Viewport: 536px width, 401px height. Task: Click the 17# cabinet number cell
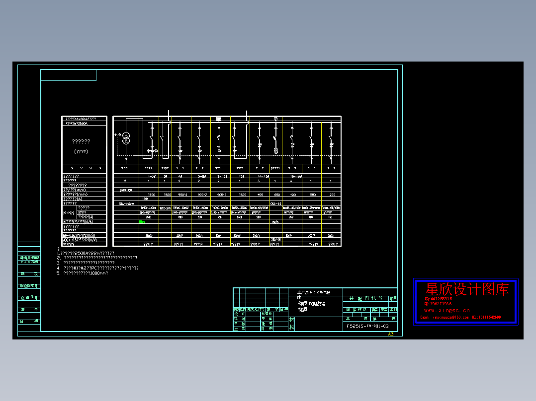coord(242,177)
